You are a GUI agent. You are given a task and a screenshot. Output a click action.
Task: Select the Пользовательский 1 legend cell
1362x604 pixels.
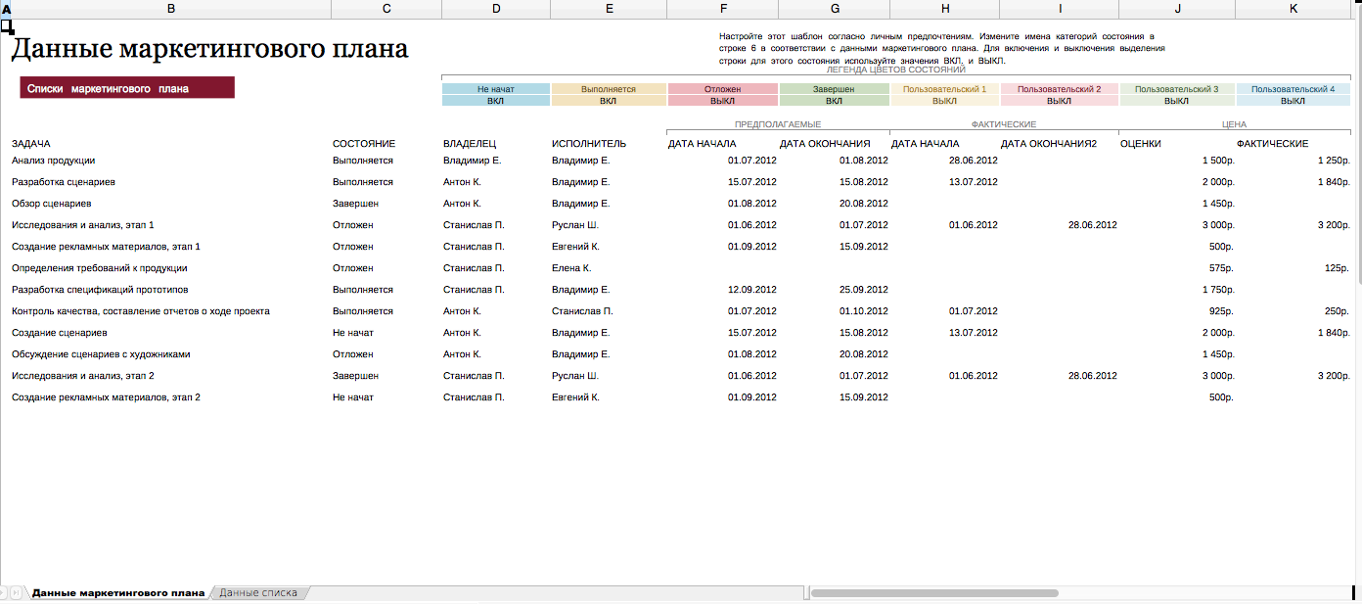click(x=944, y=89)
